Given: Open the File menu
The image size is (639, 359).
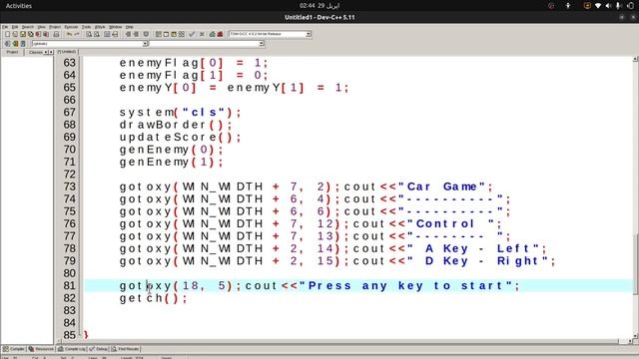Looking at the screenshot, I should (5, 27).
